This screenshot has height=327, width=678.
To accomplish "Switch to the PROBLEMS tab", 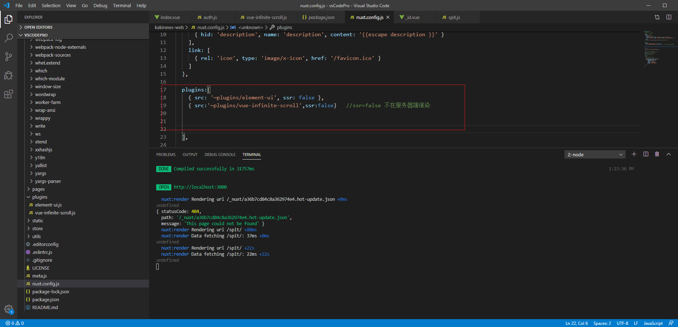I will 166,155.
